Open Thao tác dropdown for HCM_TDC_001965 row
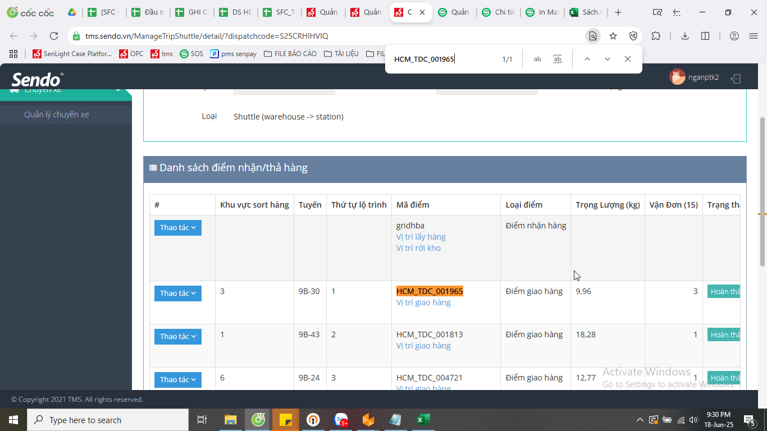The height and width of the screenshot is (431, 767). [178, 294]
